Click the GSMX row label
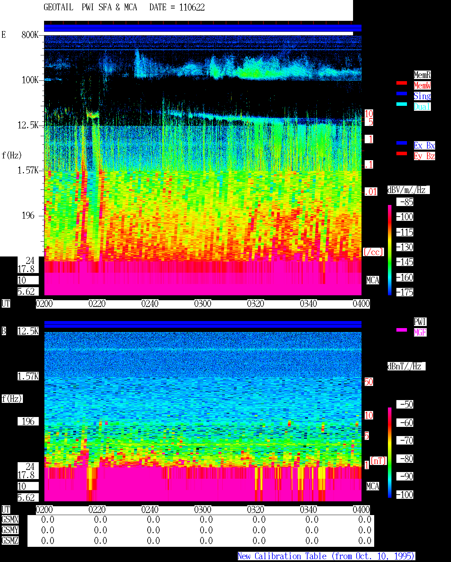This screenshot has width=451, height=562. (10, 520)
